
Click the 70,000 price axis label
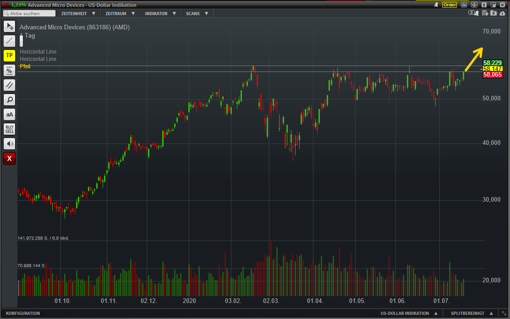pos(492,32)
